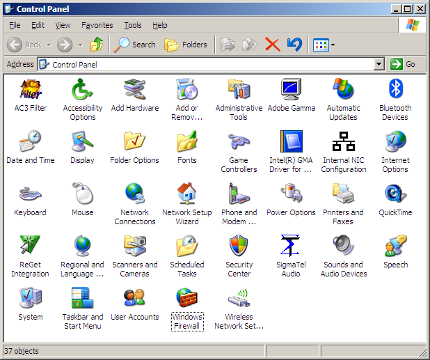The width and height of the screenshot is (430, 360).
Task: Open the AC3 Filter applet
Action: coord(31,89)
